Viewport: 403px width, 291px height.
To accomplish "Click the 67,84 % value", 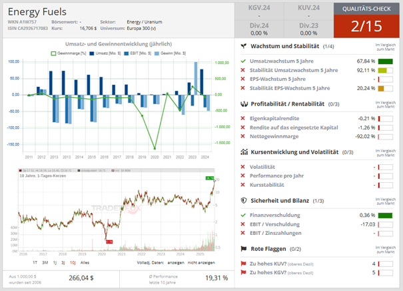I will (x=366, y=61).
